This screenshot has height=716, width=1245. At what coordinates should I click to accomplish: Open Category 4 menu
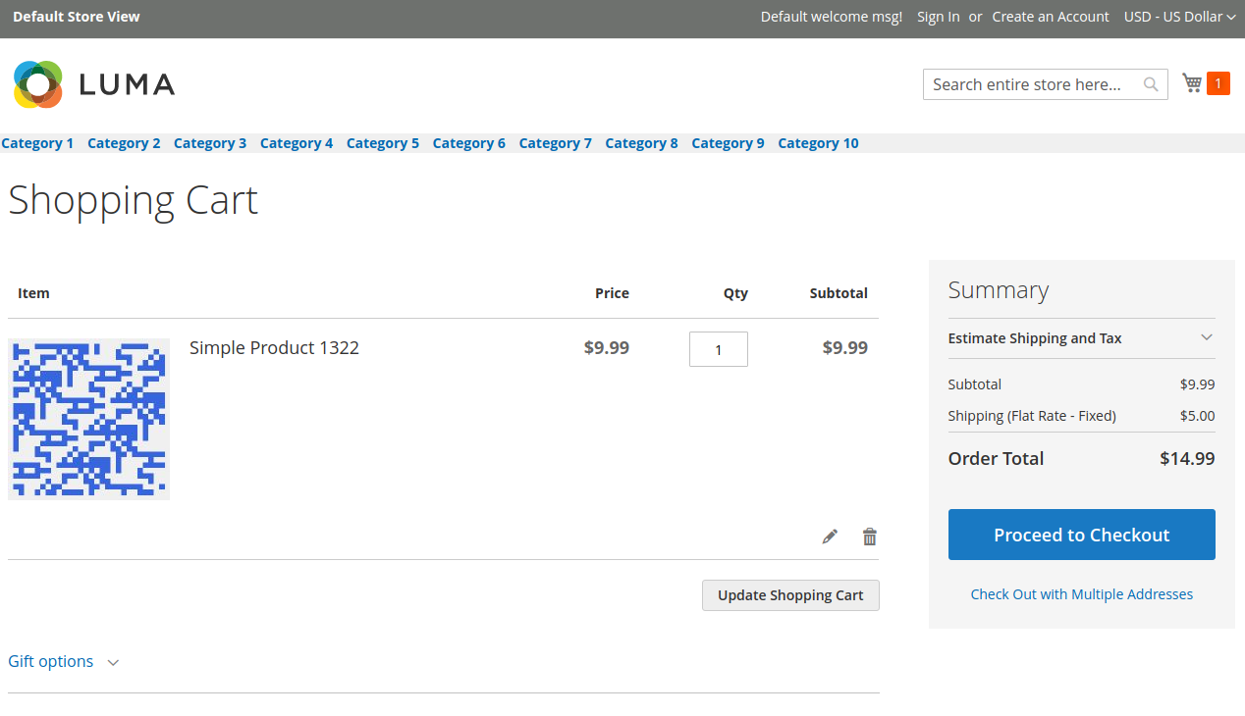point(297,143)
